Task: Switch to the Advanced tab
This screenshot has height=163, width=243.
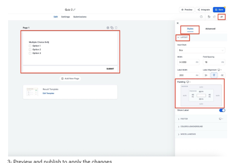Action: [210, 29]
